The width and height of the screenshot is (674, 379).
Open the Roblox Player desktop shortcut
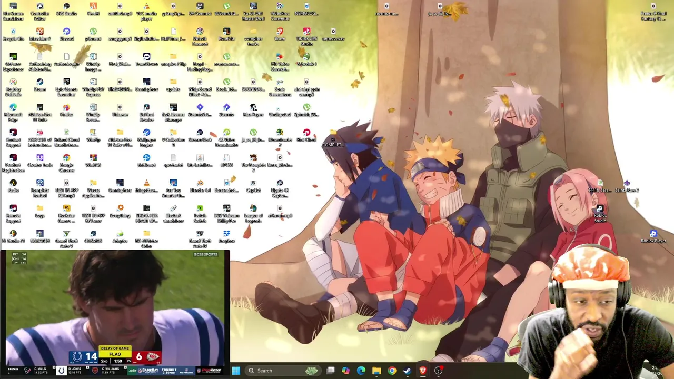tap(653, 237)
